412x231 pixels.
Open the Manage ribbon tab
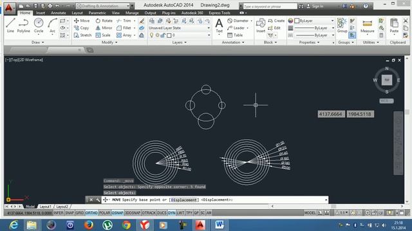132,13
